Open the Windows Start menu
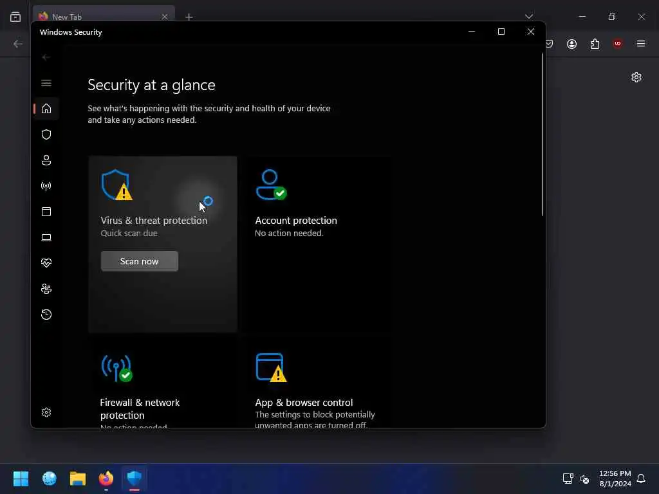The image size is (659, 494). click(x=21, y=479)
